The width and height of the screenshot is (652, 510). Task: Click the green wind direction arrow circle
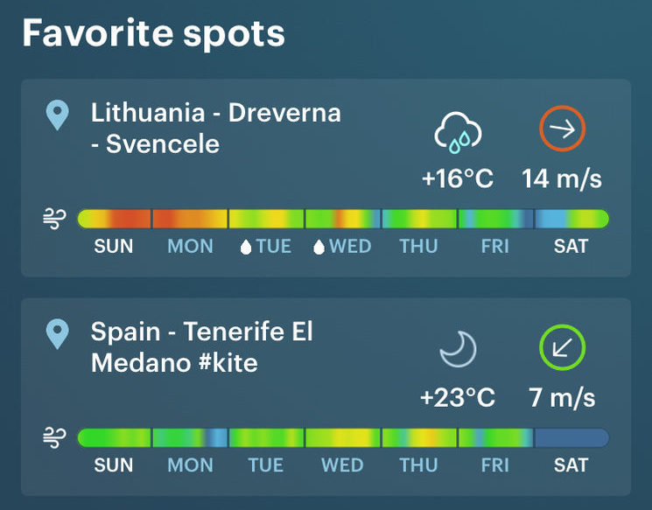(562, 347)
